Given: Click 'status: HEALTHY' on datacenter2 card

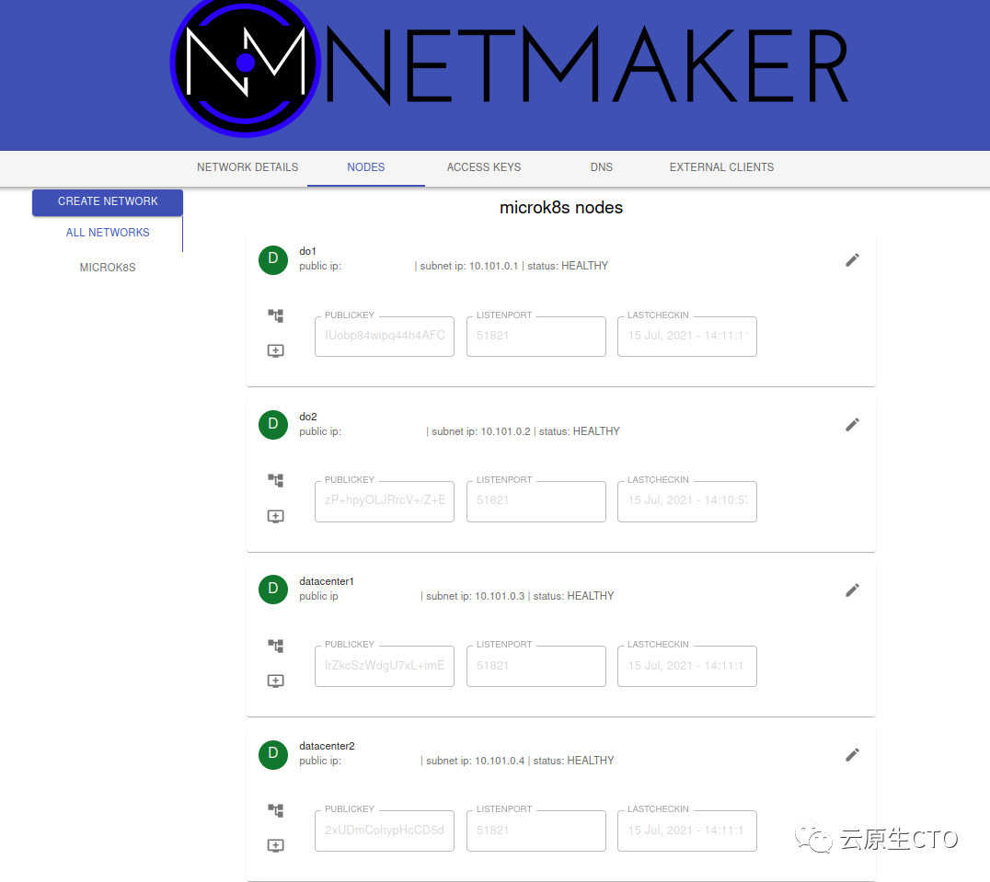Looking at the screenshot, I should click(573, 761).
